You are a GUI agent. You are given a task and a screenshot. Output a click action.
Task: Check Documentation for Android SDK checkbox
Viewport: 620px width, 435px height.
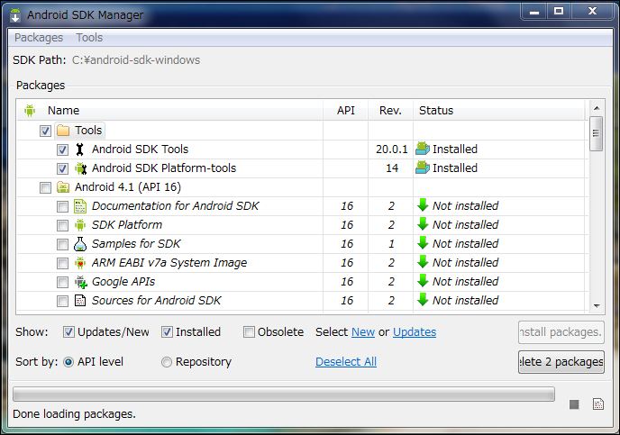point(62,206)
